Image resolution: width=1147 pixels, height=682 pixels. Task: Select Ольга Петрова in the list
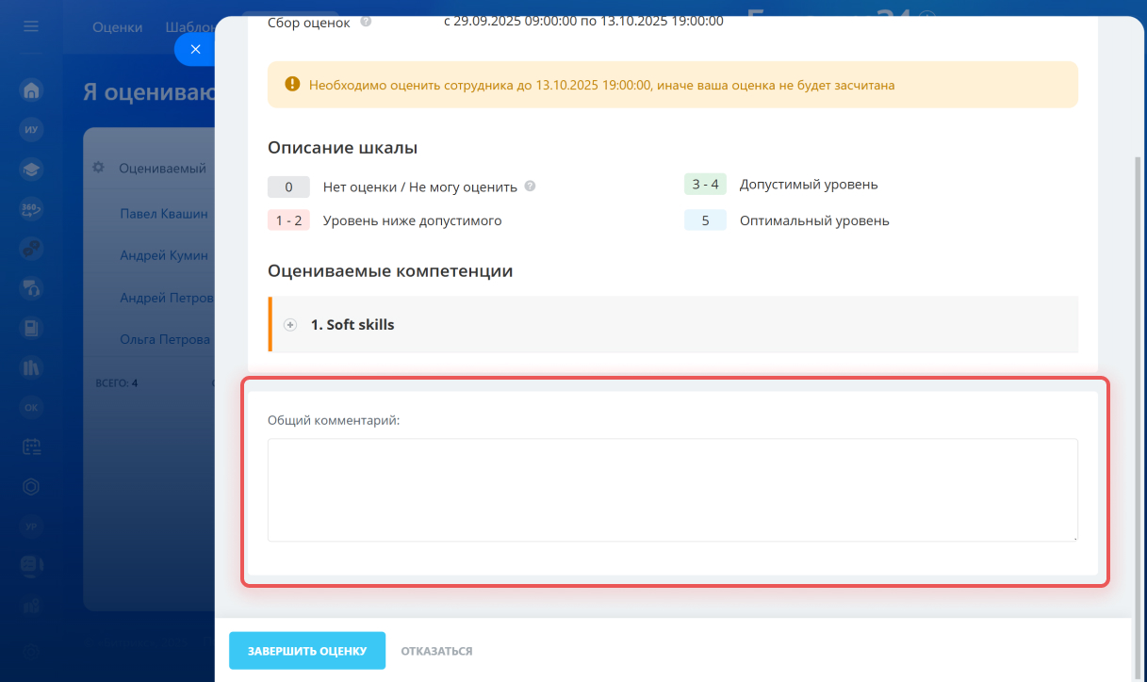164,339
